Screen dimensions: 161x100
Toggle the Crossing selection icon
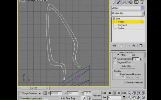(x=89, y=98)
